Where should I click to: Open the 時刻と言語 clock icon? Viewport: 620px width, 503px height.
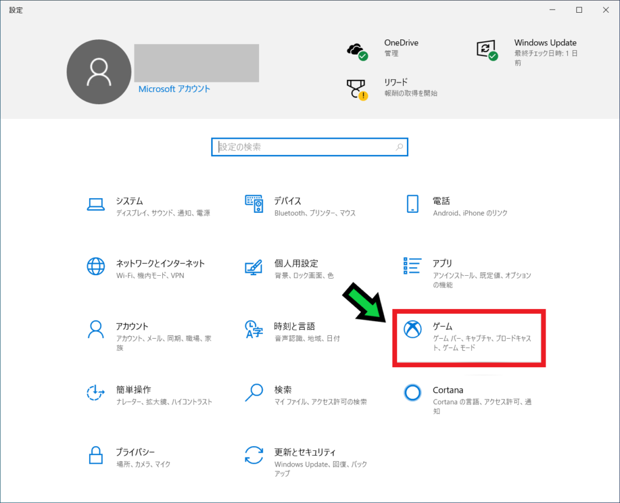click(254, 329)
